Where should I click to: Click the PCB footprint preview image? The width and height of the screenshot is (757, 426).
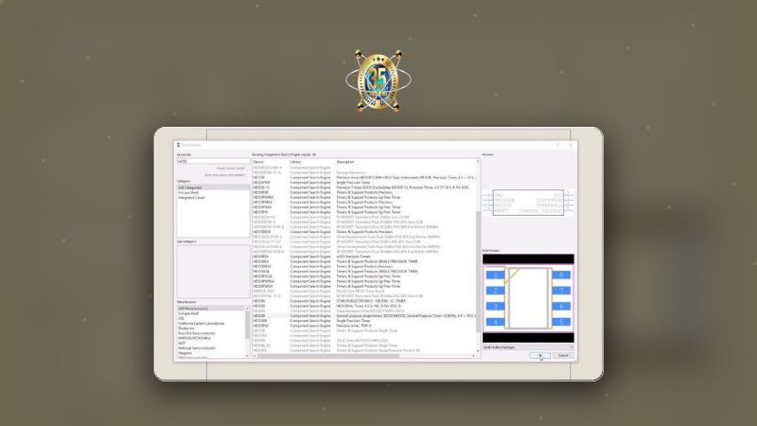pos(528,298)
